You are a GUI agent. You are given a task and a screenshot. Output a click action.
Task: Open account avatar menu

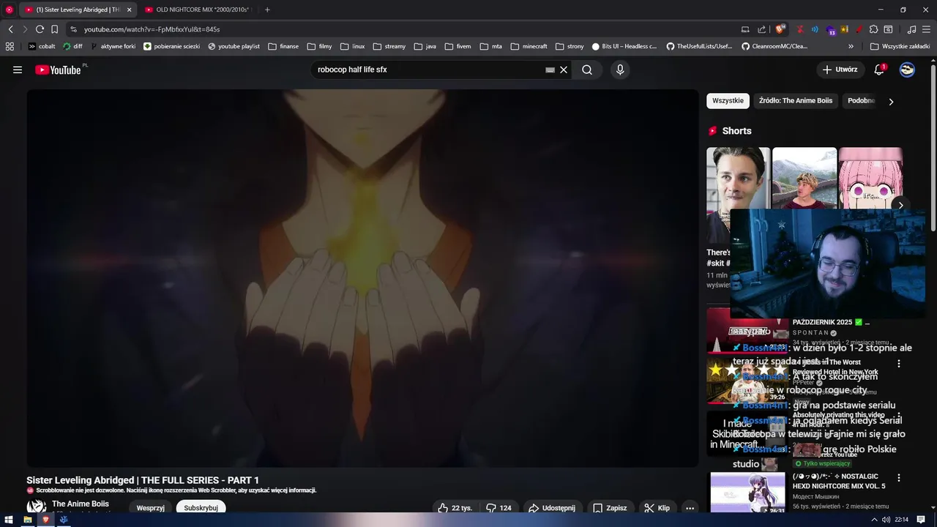pos(907,70)
